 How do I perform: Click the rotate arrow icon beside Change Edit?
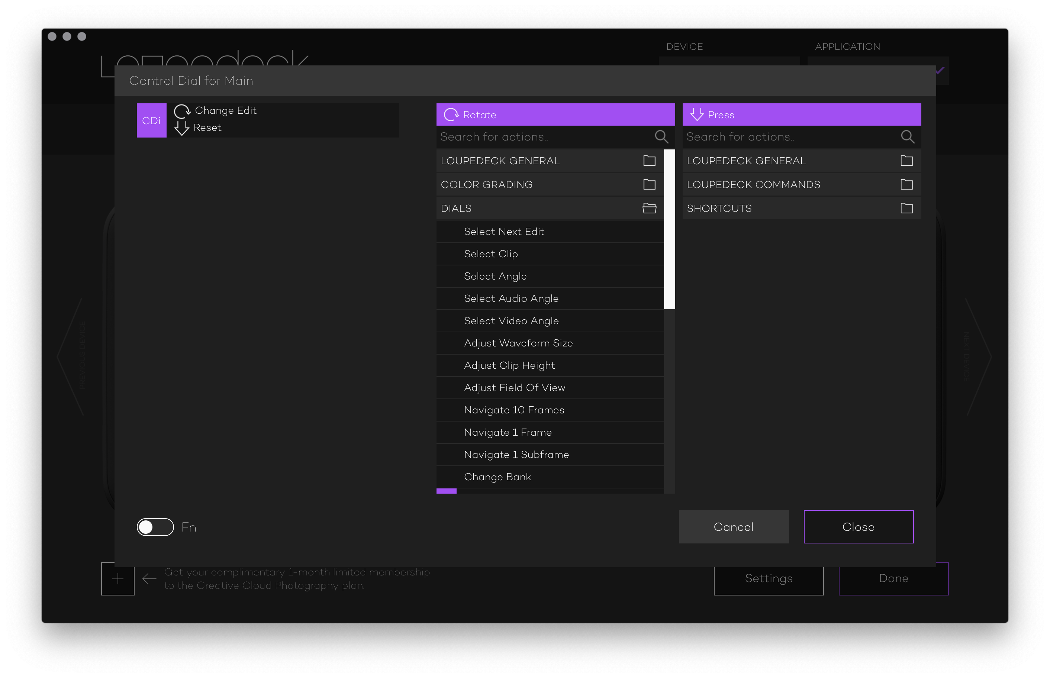pos(182,111)
